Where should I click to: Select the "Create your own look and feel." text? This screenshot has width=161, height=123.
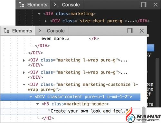(x=88, y=111)
